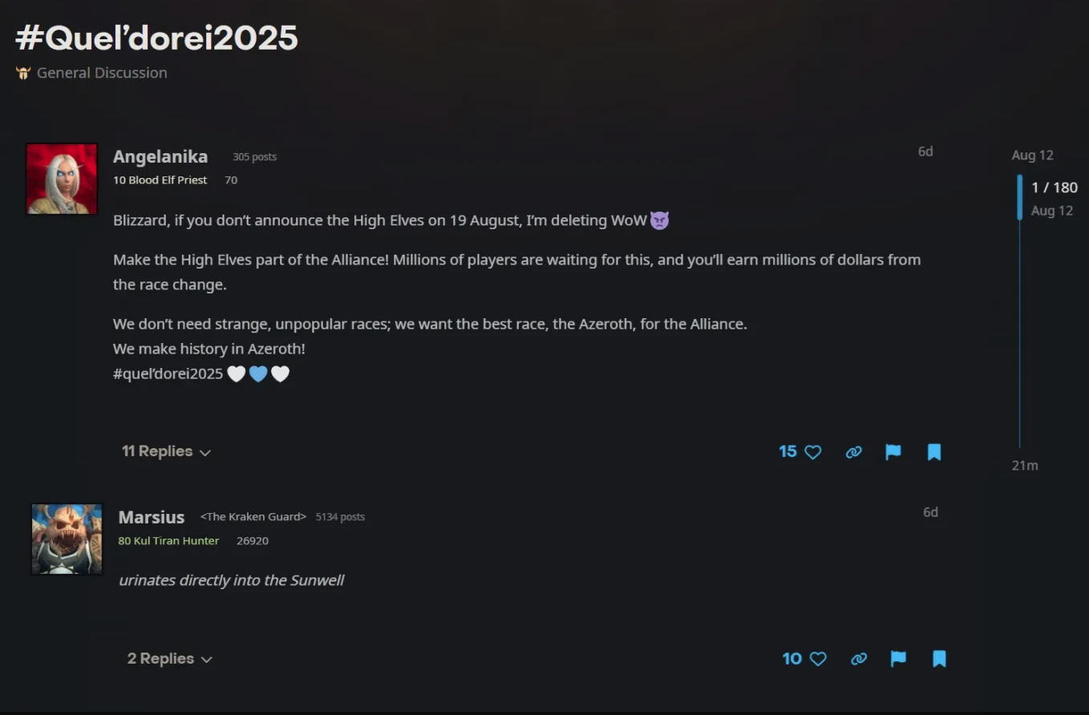Image resolution: width=1089 pixels, height=715 pixels.
Task: Flag Angelanika's post
Action: pos(893,452)
